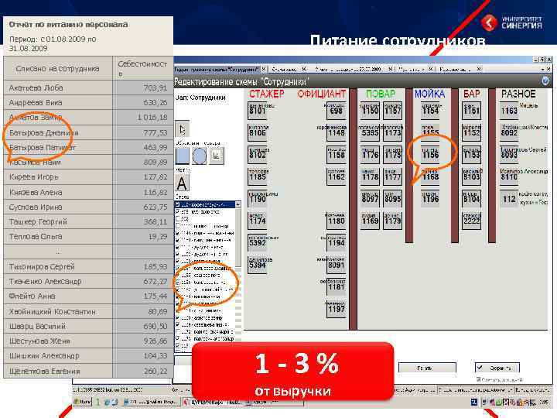Image resolution: width=557 pixels, height=418 pixels.
Task: Select table 1154 under МОЙКА
Action: (431, 111)
